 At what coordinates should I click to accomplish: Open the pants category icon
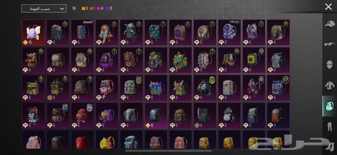330,127
